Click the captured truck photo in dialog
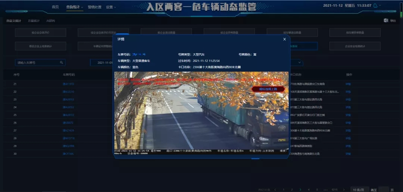 coord(201,113)
